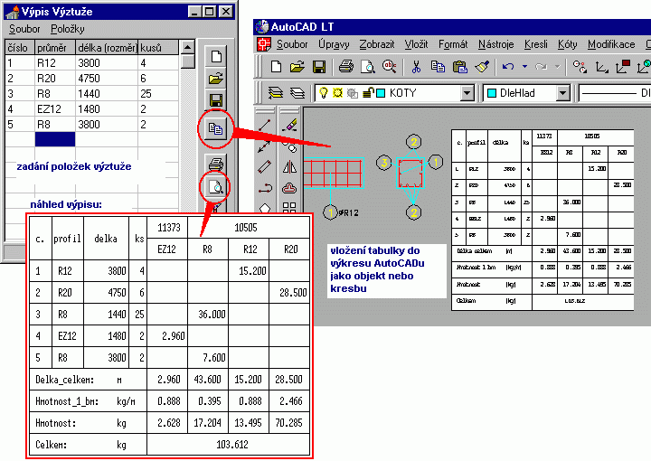Click the Copy icon in AutoCAD toolbar
651x461 pixels.
coord(438,66)
